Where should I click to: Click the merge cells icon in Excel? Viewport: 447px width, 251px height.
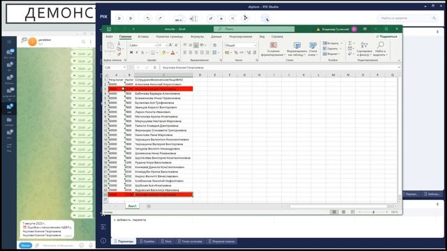click(215, 53)
